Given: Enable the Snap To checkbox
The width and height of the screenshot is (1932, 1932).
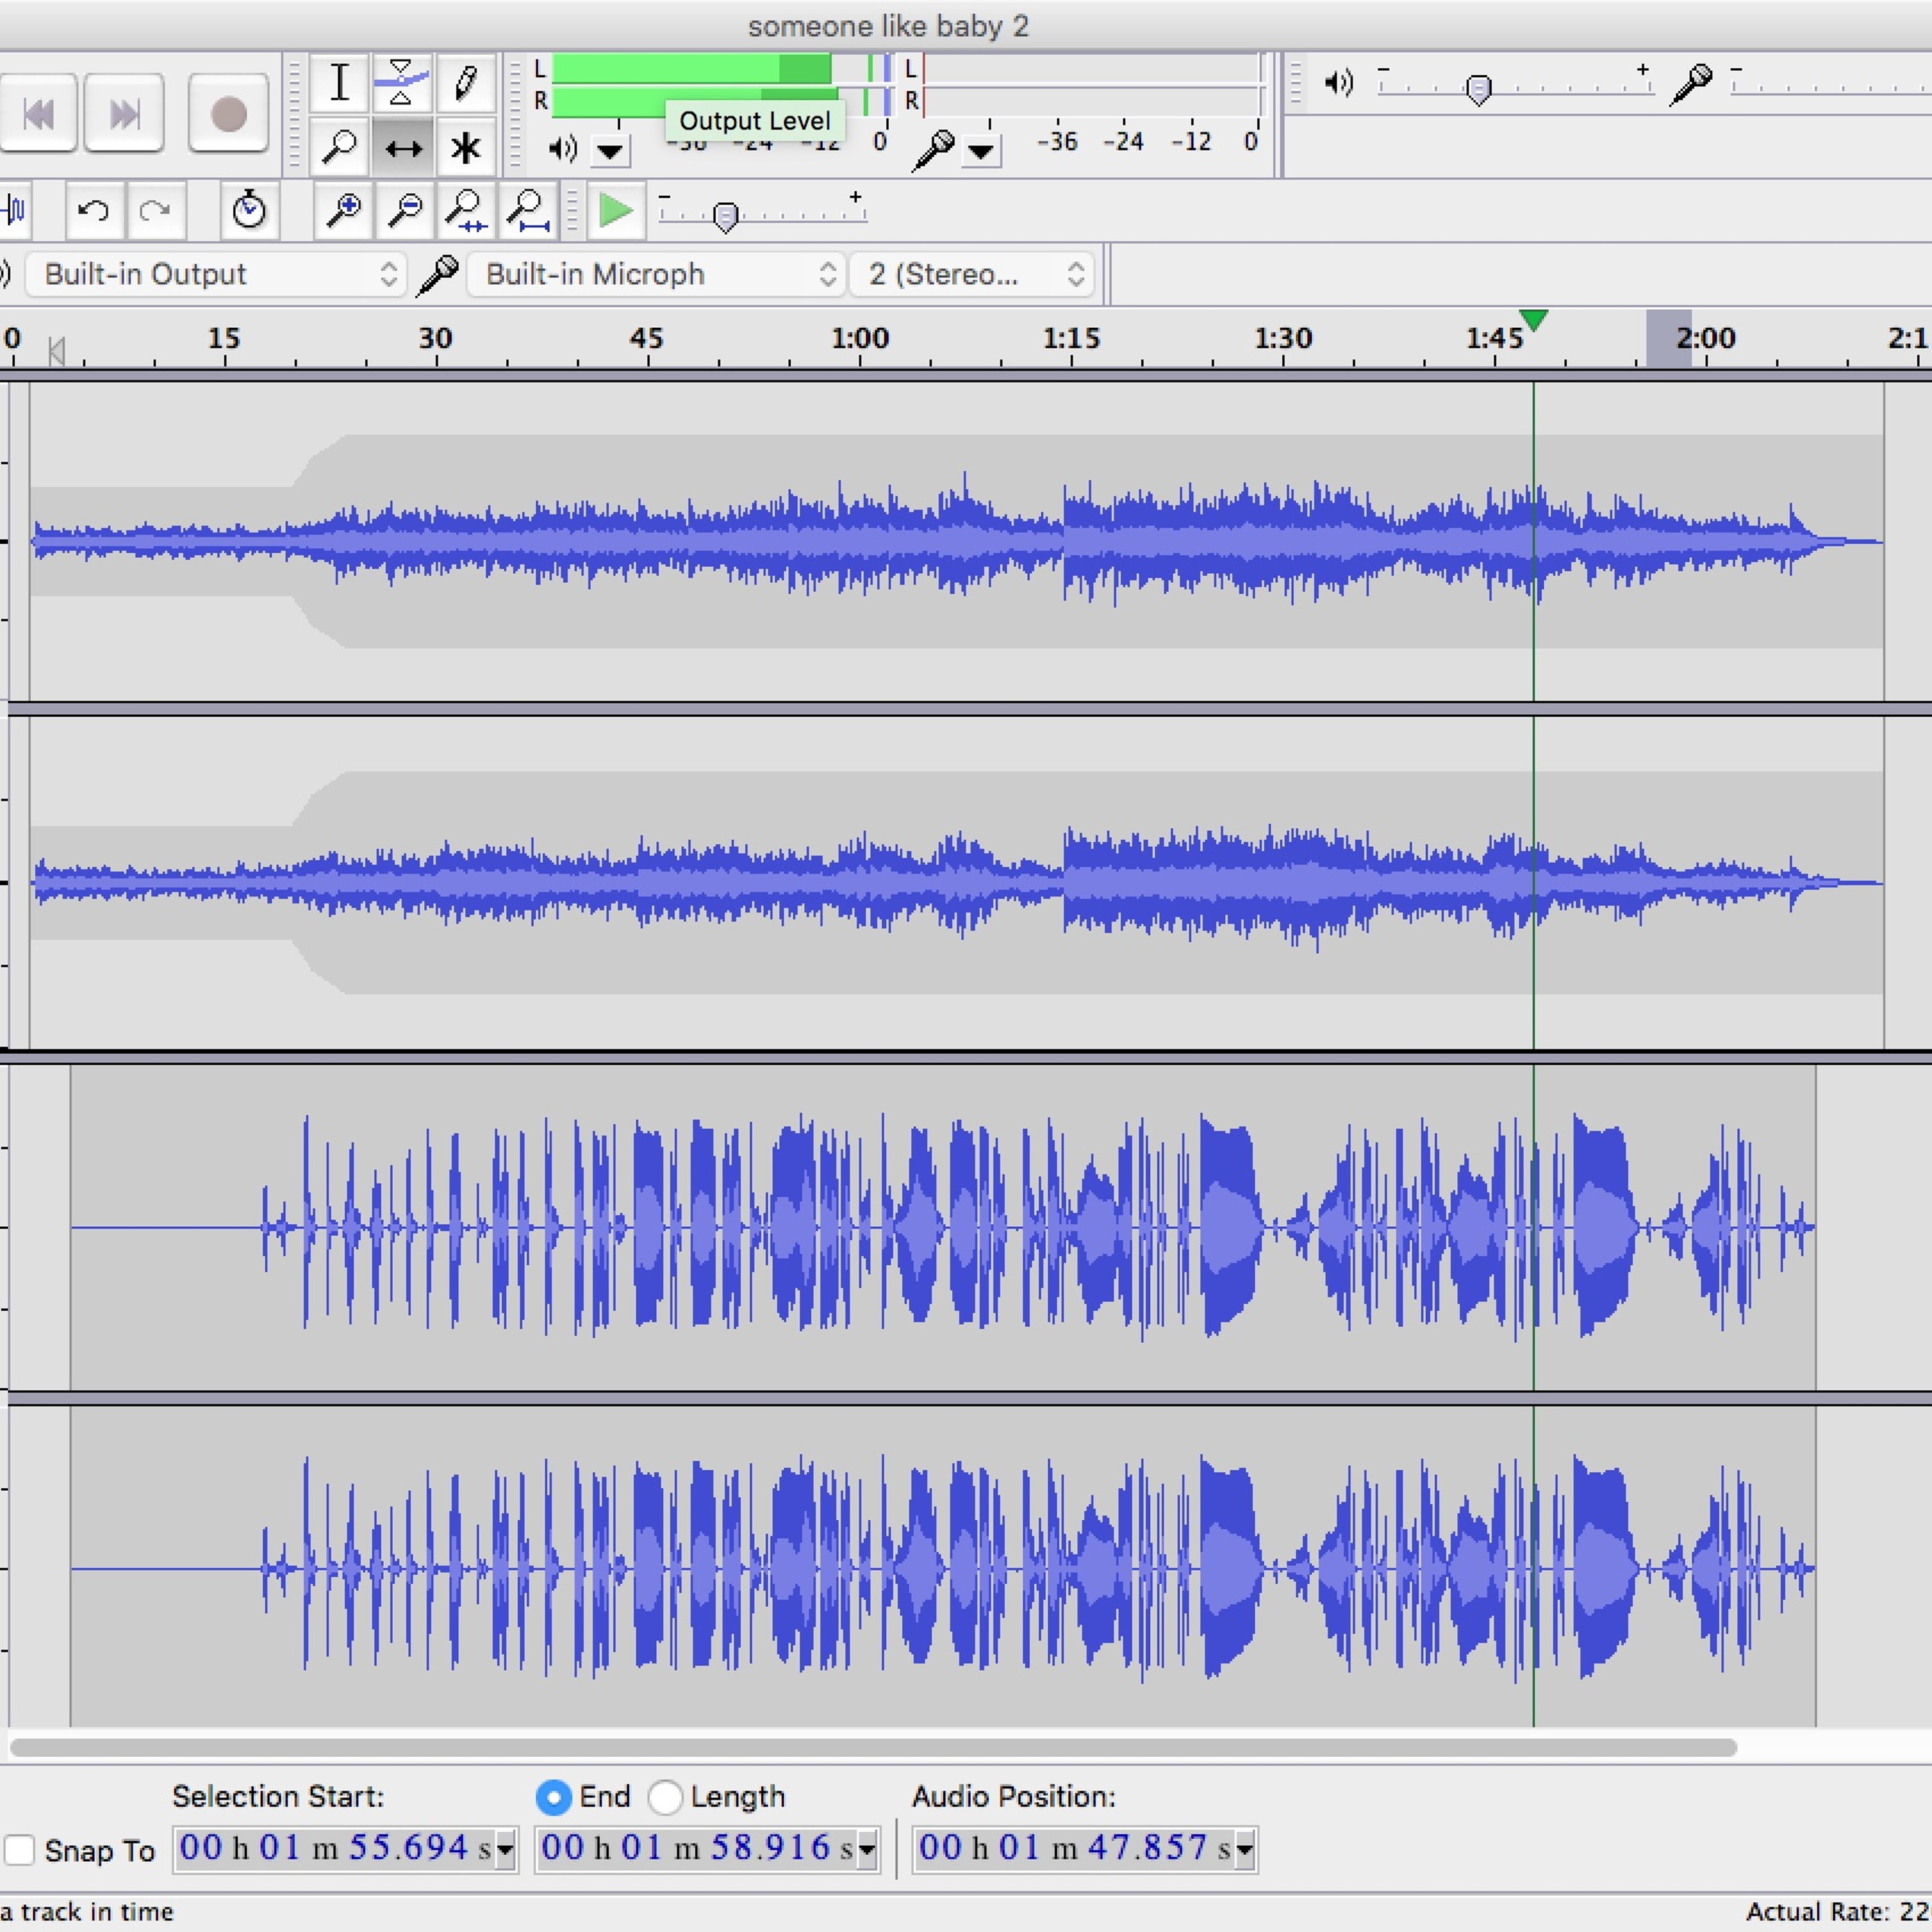Looking at the screenshot, I should point(20,1850).
